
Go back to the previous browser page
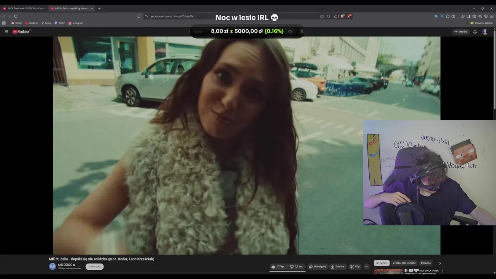click(4, 16)
